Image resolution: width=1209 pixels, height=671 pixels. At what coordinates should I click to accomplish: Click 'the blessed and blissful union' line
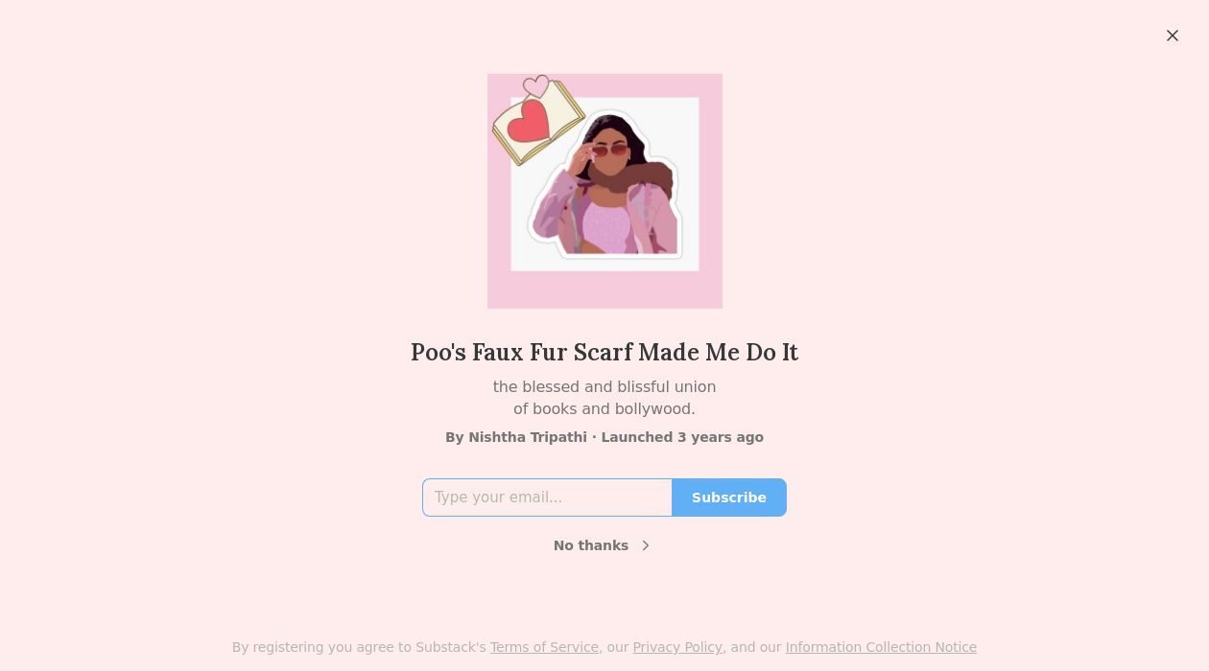604,387
